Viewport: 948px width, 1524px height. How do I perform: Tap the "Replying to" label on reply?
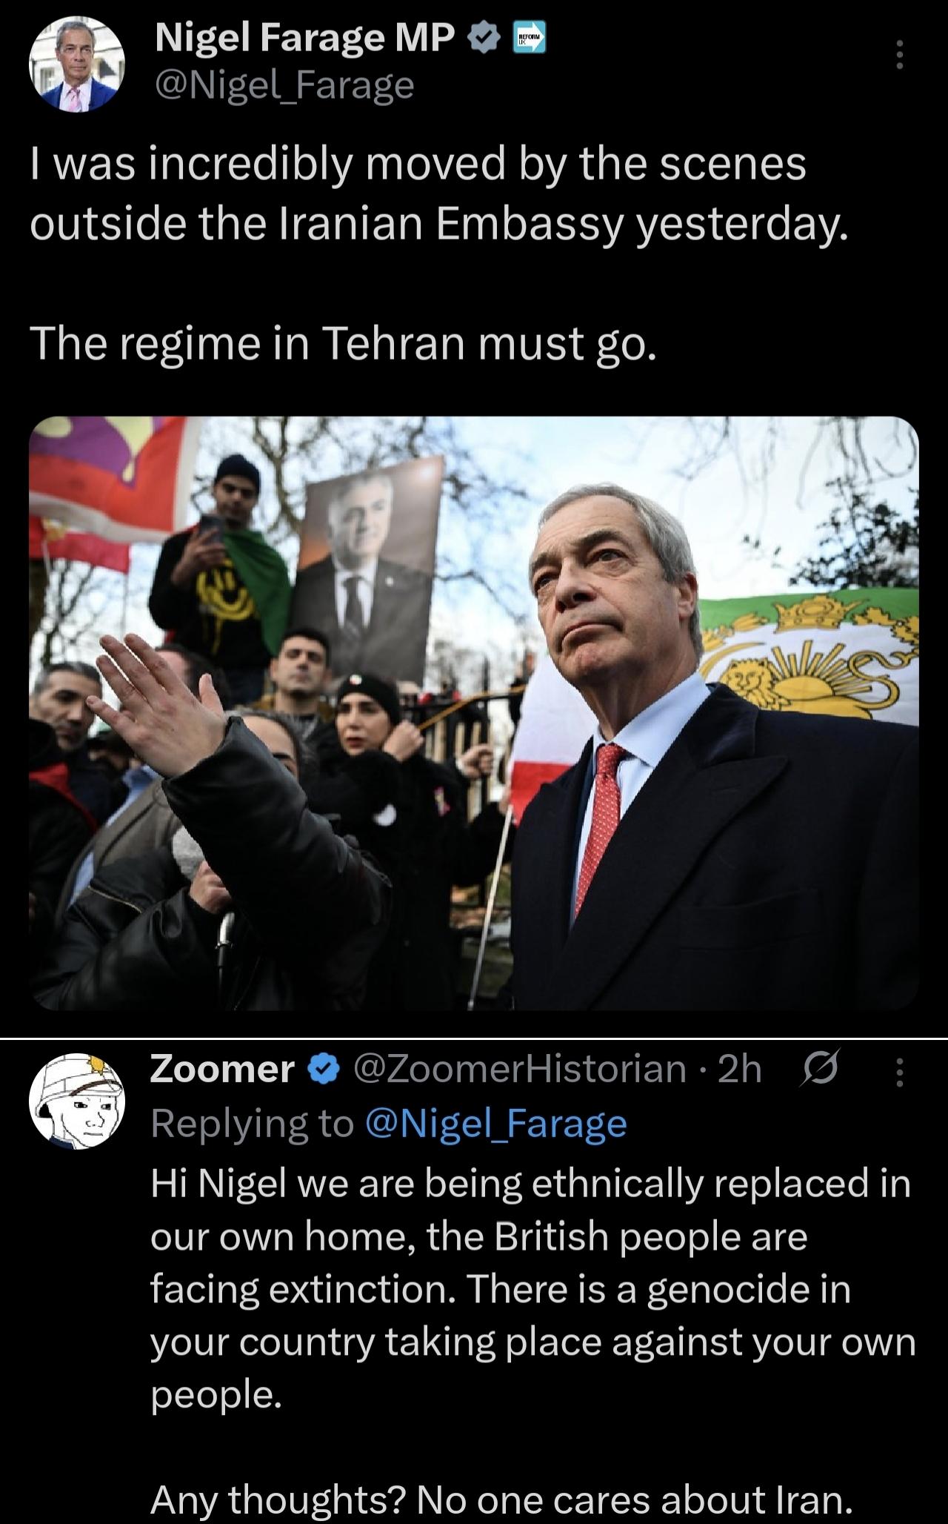[253, 1124]
